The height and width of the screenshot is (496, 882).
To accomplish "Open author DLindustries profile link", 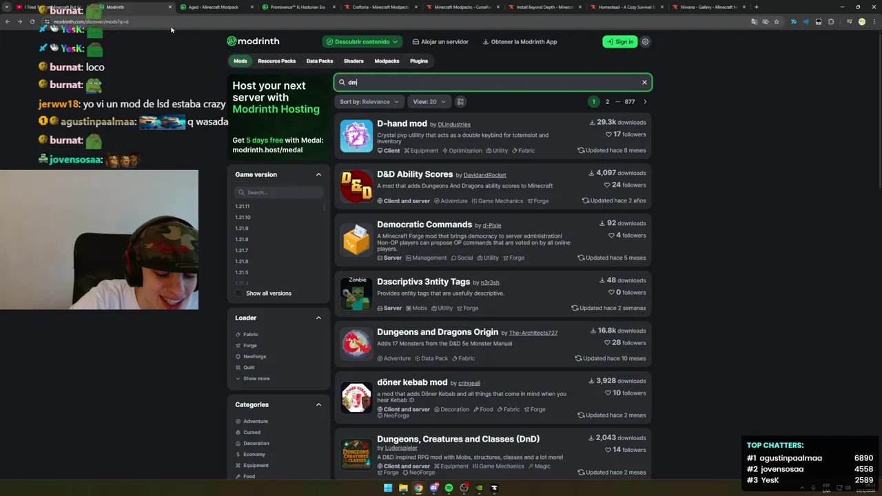I will 454,125.
